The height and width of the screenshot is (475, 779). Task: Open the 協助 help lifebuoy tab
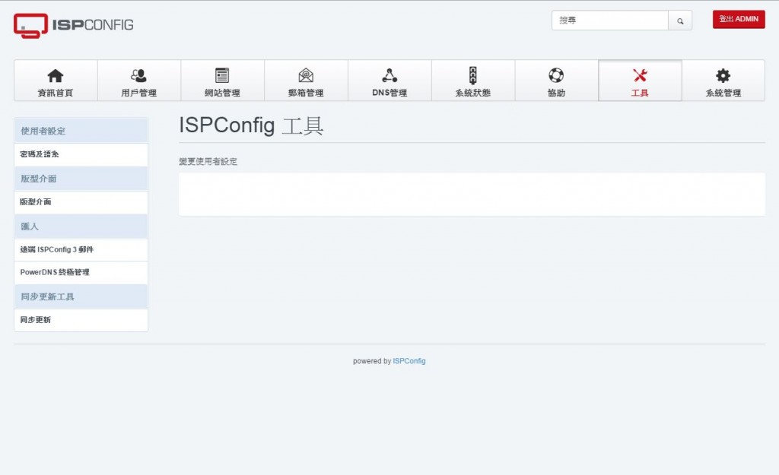pyautogui.click(x=556, y=81)
